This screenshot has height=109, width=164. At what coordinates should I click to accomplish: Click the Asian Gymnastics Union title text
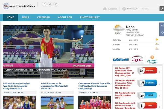pyautogui.click(x=22, y=6)
